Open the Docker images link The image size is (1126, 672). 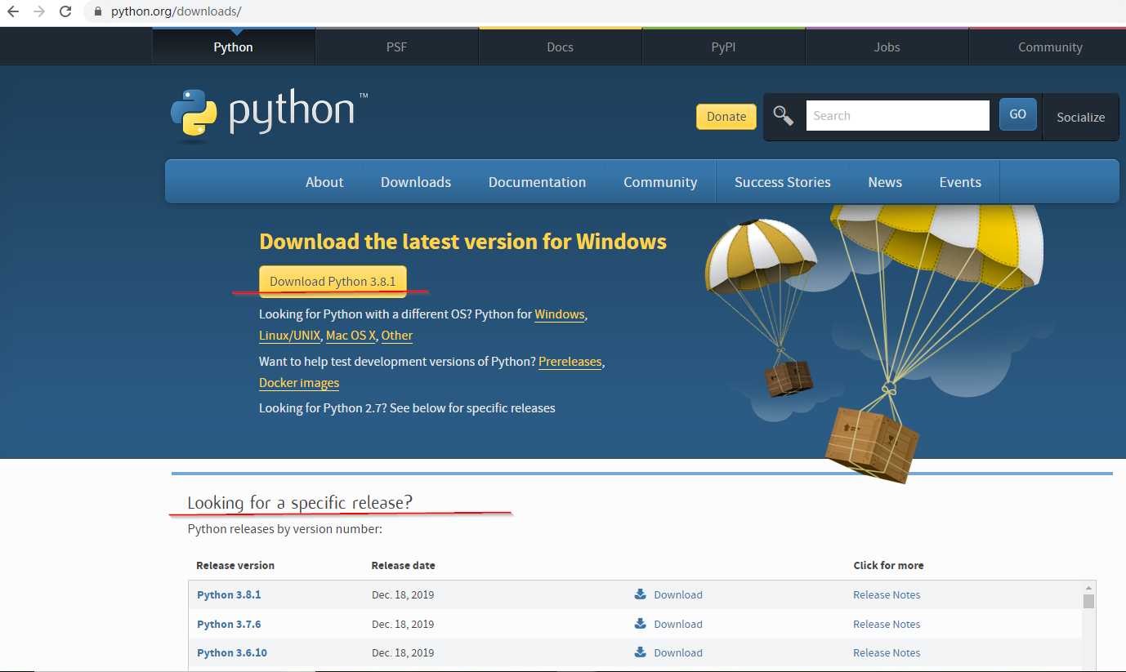click(299, 383)
